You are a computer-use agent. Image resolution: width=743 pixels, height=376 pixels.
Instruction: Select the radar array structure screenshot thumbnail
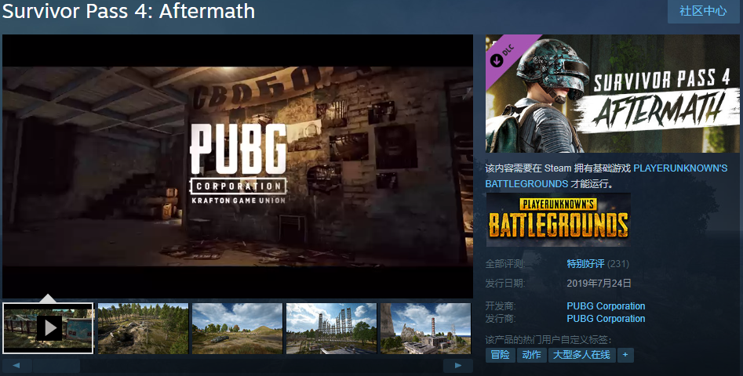click(x=331, y=328)
